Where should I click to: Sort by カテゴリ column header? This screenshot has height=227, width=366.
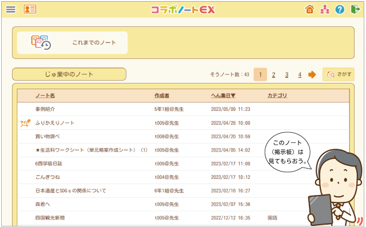pyautogui.click(x=277, y=95)
